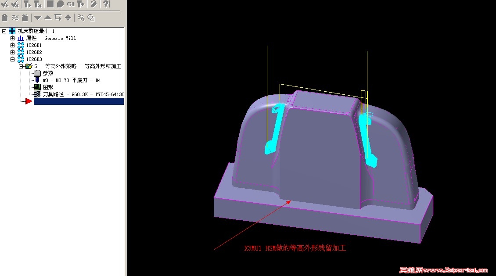Delete all operations with the eraser icon
This screenshot has height=276, width=496.
pyautogui.click(x=93, y=4)
